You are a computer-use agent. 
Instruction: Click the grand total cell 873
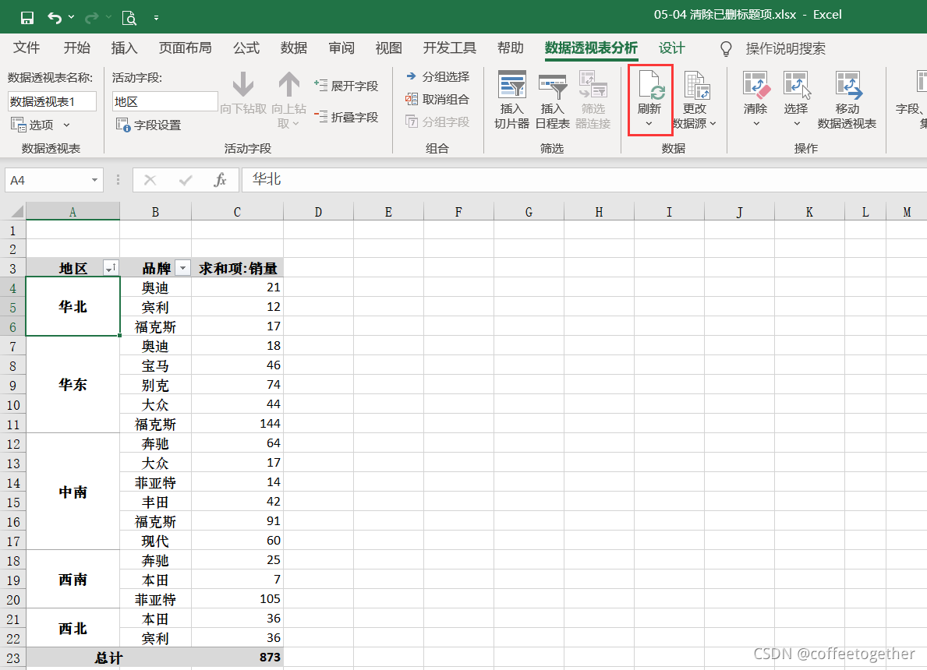point(237,657)
